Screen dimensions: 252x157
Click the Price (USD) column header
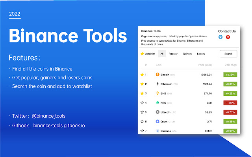click(205, 65)
